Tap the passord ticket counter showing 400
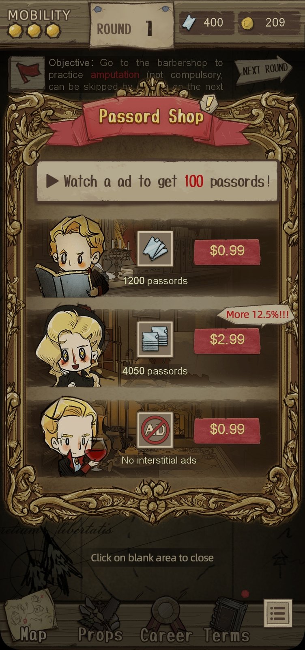The height and width of the screenshot is (650, 305). tap(206, 22)
